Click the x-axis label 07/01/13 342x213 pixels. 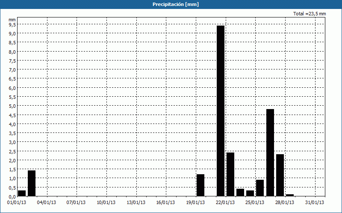tap(76, 203)
